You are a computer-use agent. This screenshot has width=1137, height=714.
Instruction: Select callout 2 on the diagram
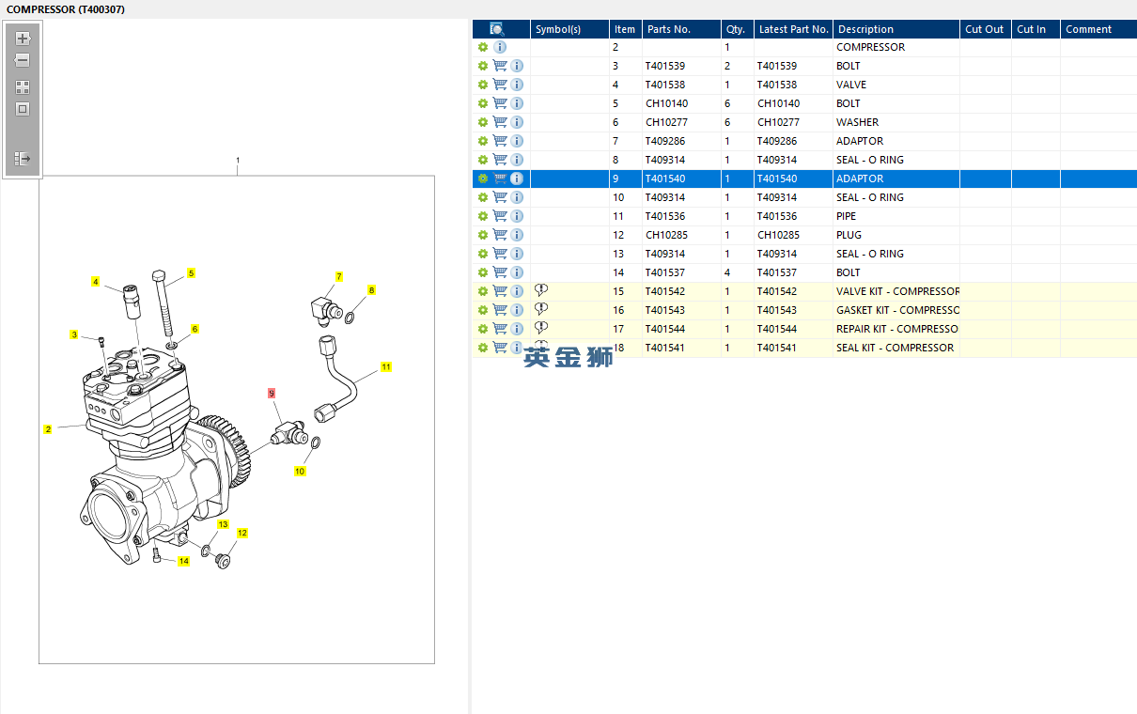click(x=48, y=429)
